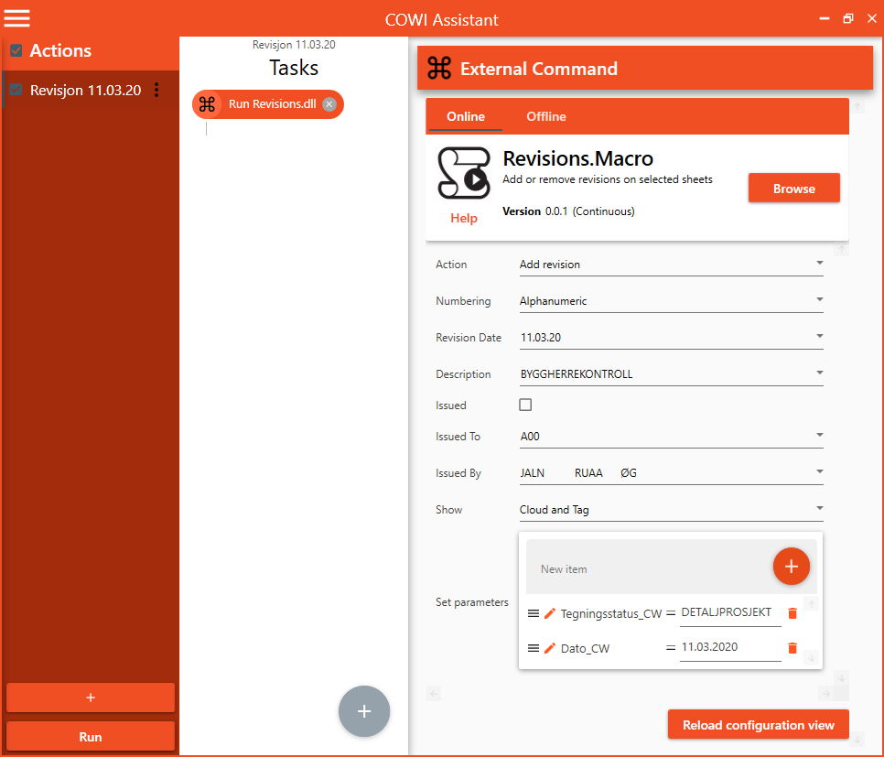Open the hamburger menu
The width and height of the screenshot is (884, 757).
click(17, 18)
